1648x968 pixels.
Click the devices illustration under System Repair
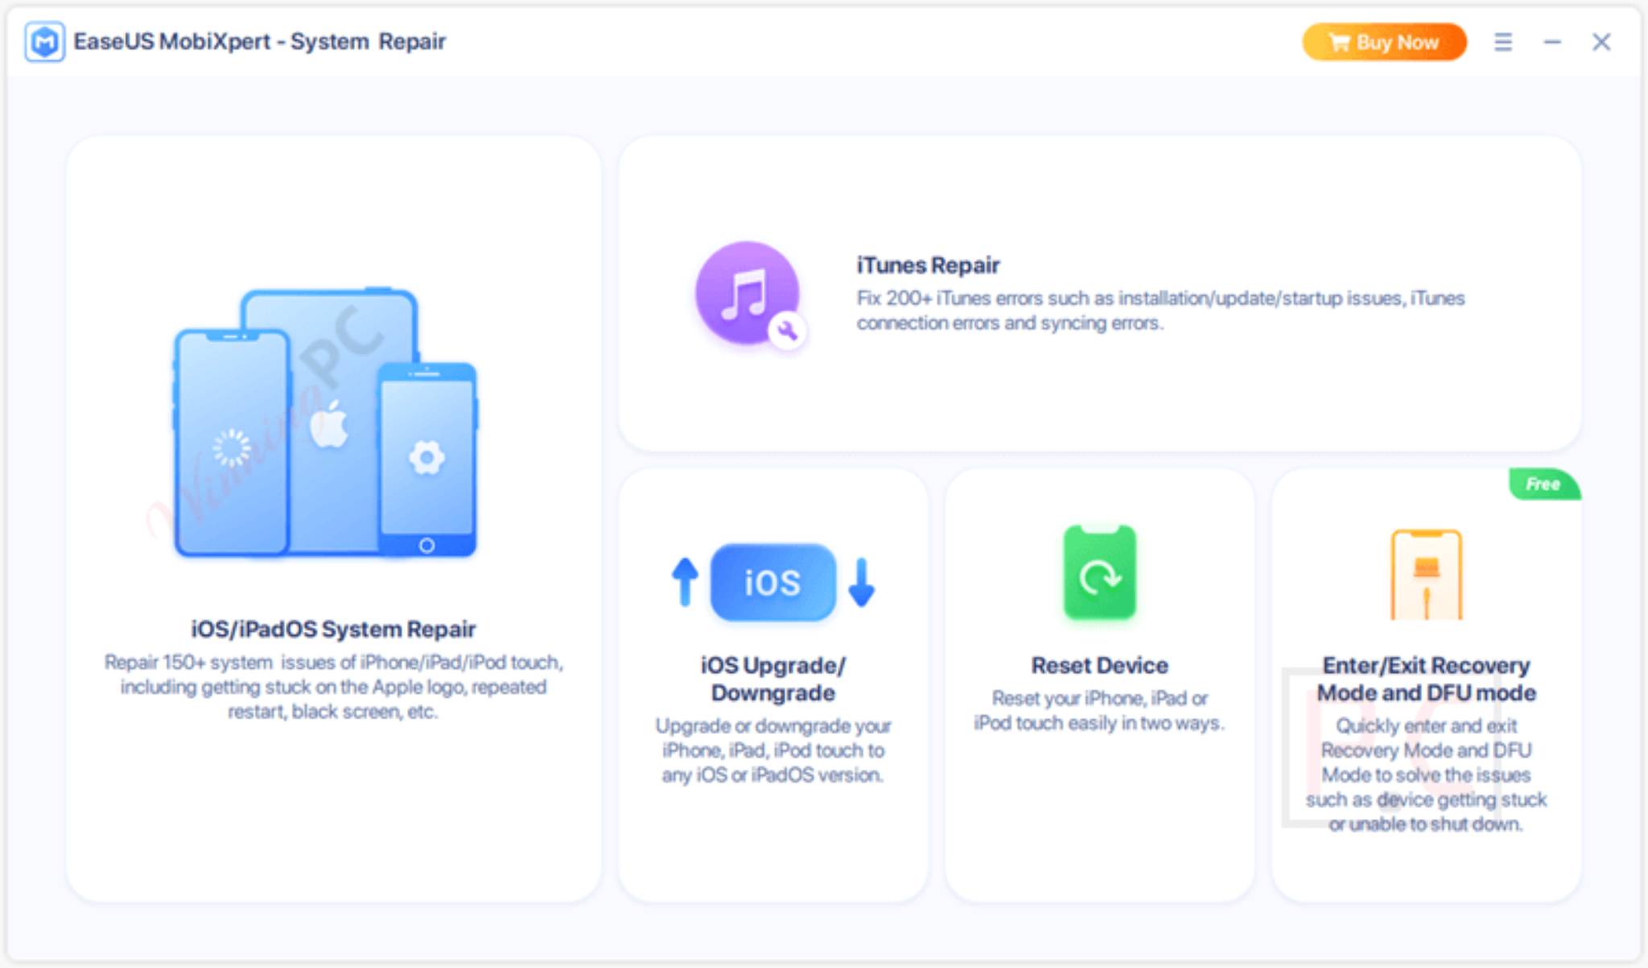pyautogui.click(x=325, y=418)
